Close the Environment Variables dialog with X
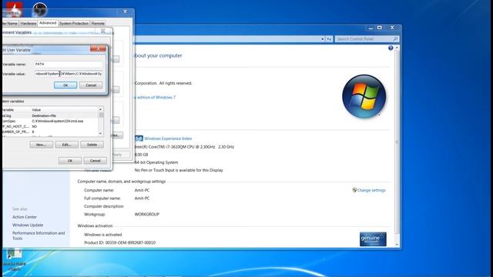The height and width of the screenshot is (277, 493). [x=102, y=31]
